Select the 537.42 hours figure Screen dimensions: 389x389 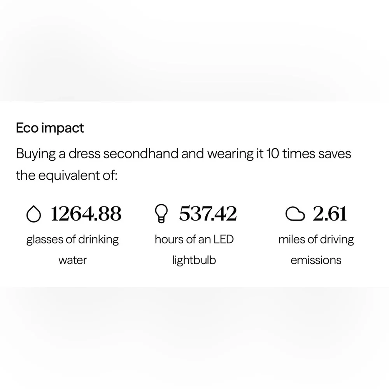point(208,214)
